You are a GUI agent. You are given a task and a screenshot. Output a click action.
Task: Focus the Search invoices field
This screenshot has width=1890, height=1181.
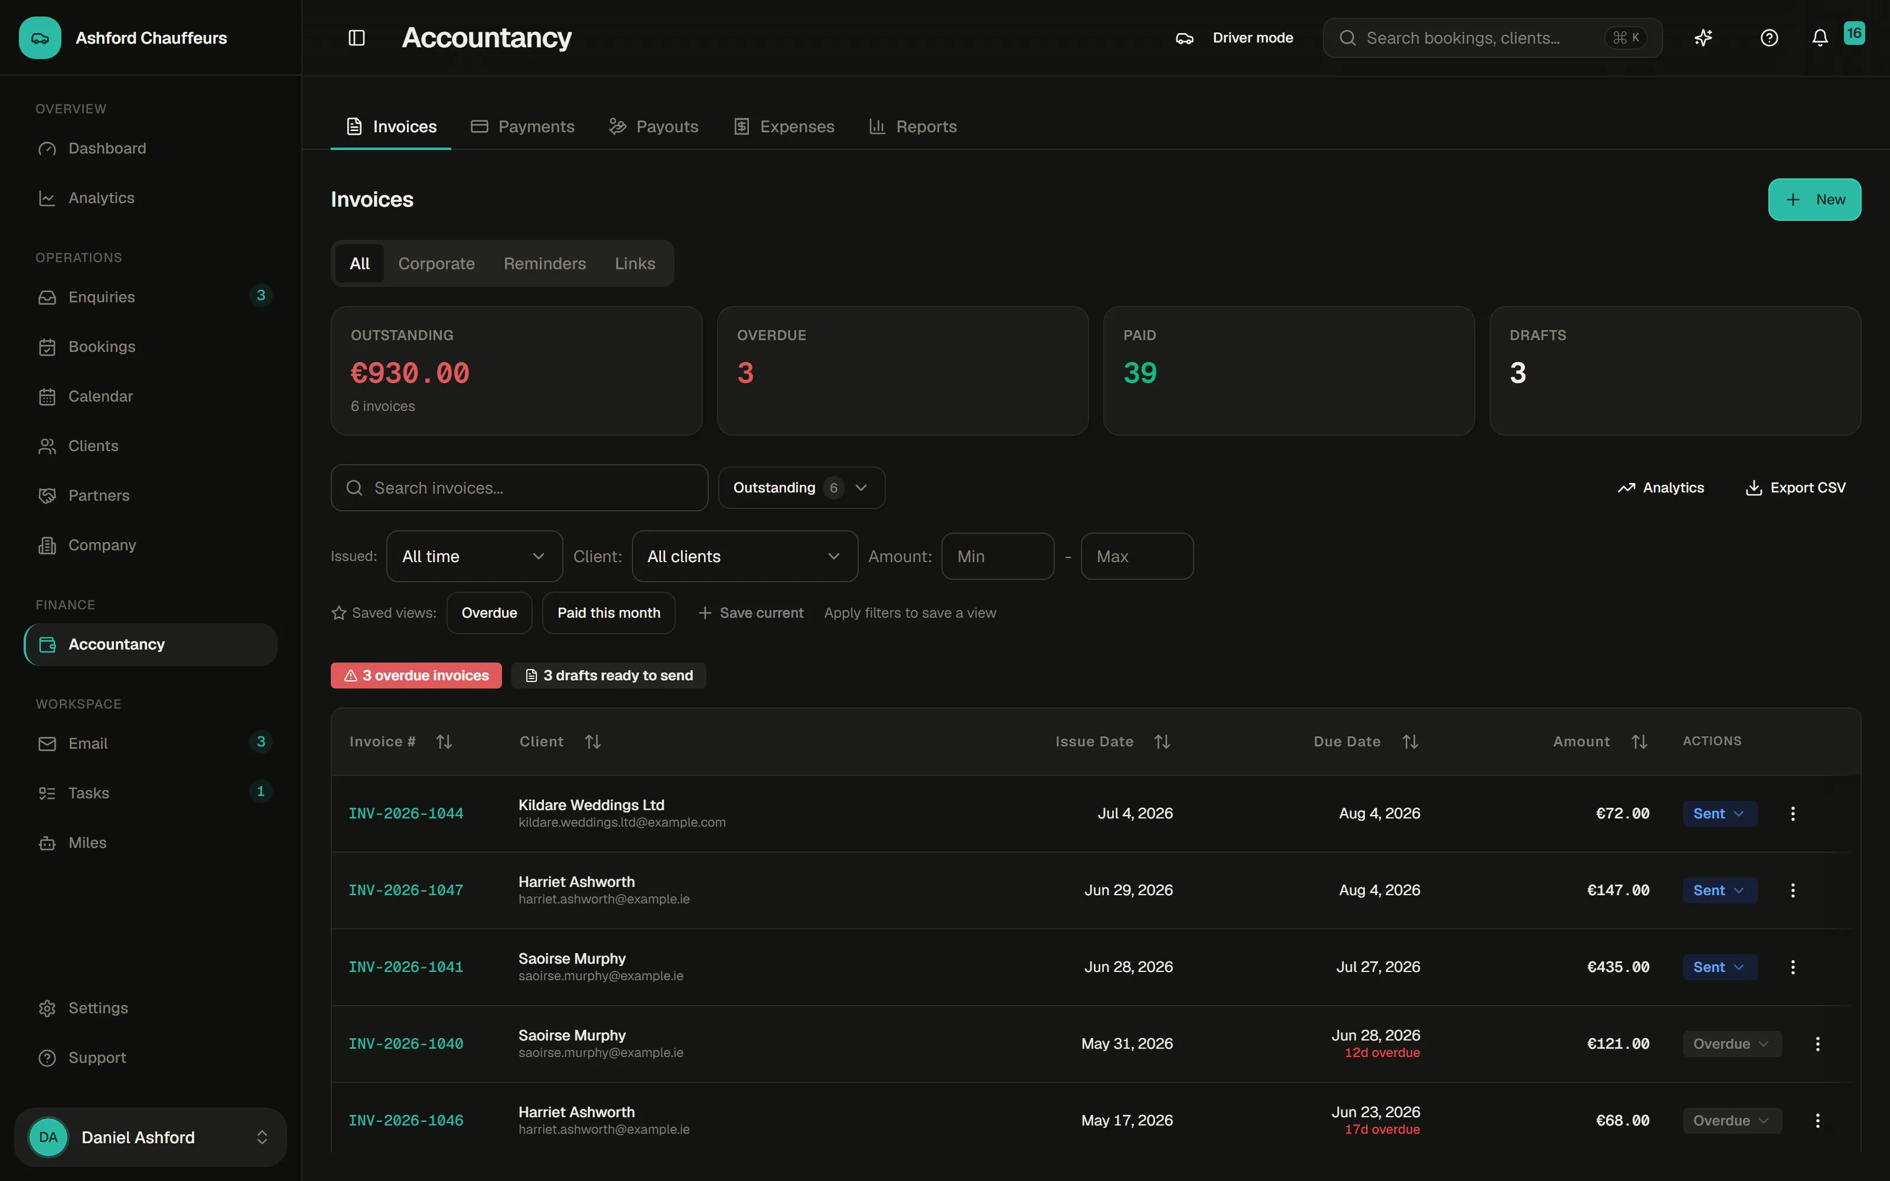coord(519,487)
